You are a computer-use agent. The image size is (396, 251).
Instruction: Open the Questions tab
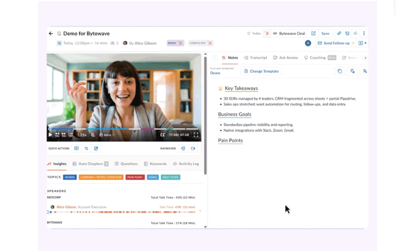126,164
